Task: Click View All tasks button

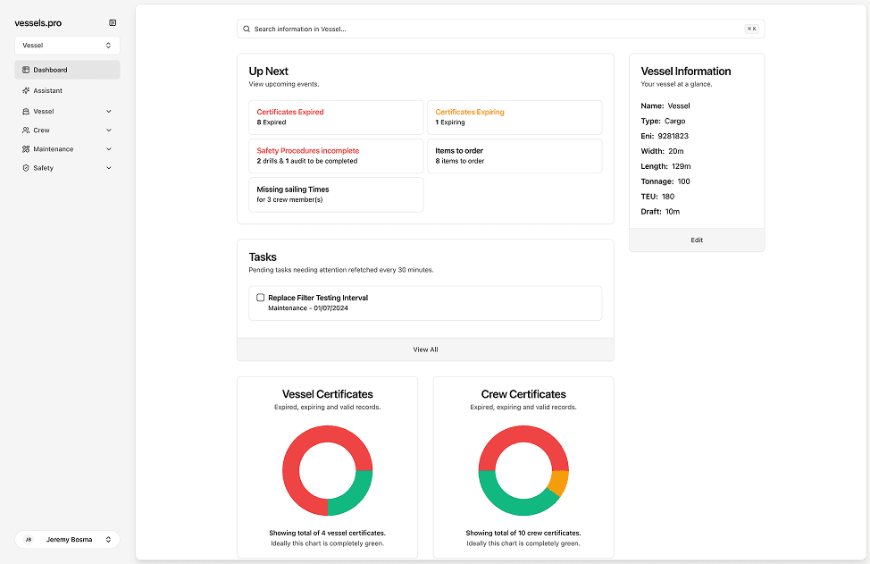Action: click(x=425, y=349)
